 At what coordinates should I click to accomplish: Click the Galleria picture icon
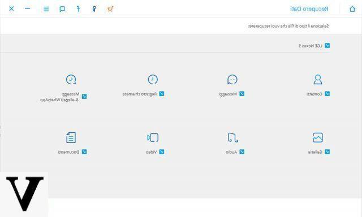318,137
